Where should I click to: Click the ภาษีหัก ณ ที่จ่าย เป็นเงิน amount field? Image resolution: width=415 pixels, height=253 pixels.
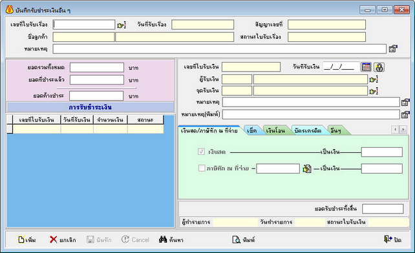click(382, 168)
